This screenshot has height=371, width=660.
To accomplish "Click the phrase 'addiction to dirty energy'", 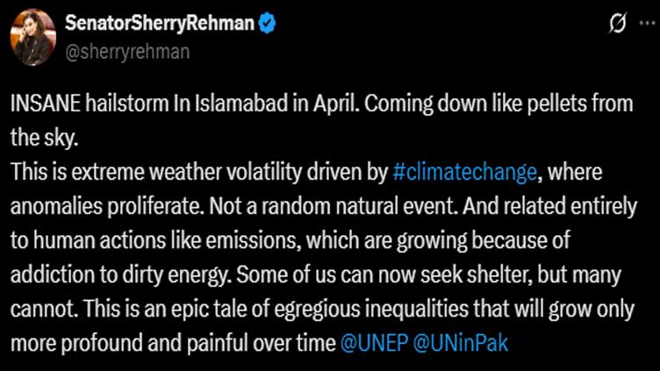I will (x=120, y=275).
